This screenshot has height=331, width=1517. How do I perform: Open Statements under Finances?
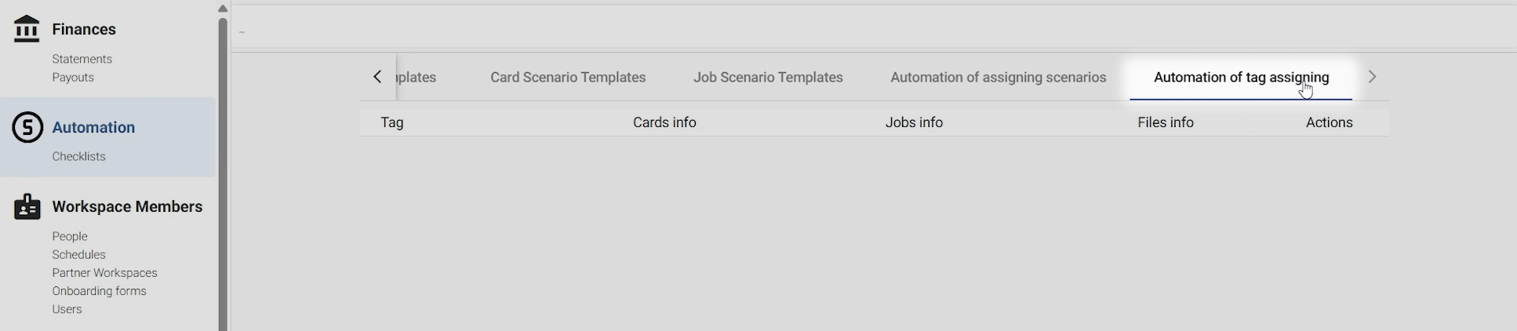pos(82,59)
